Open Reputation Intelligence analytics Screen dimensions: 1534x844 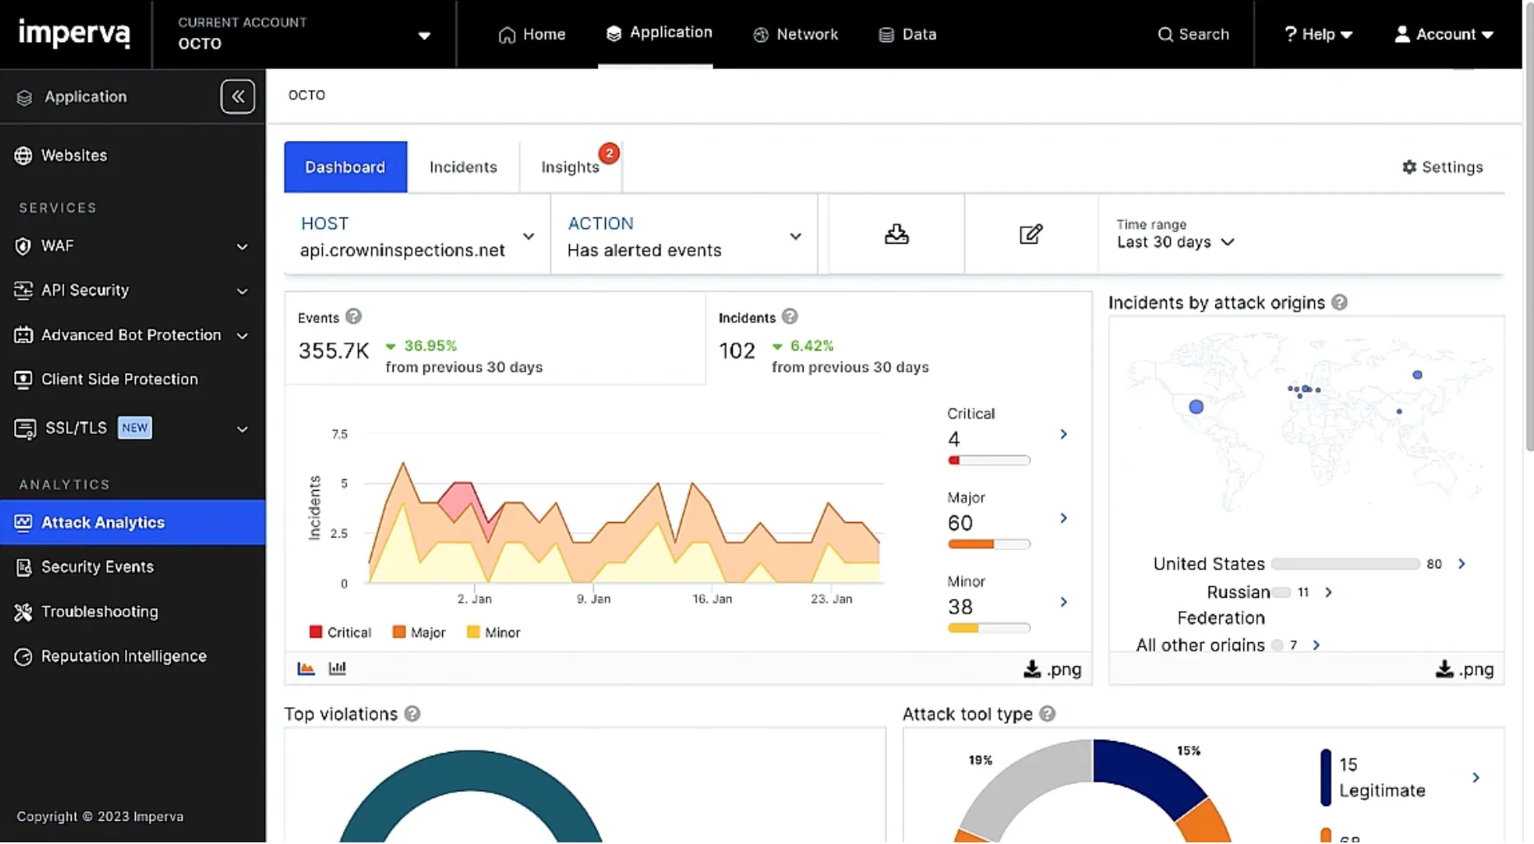tap(124, 655)
